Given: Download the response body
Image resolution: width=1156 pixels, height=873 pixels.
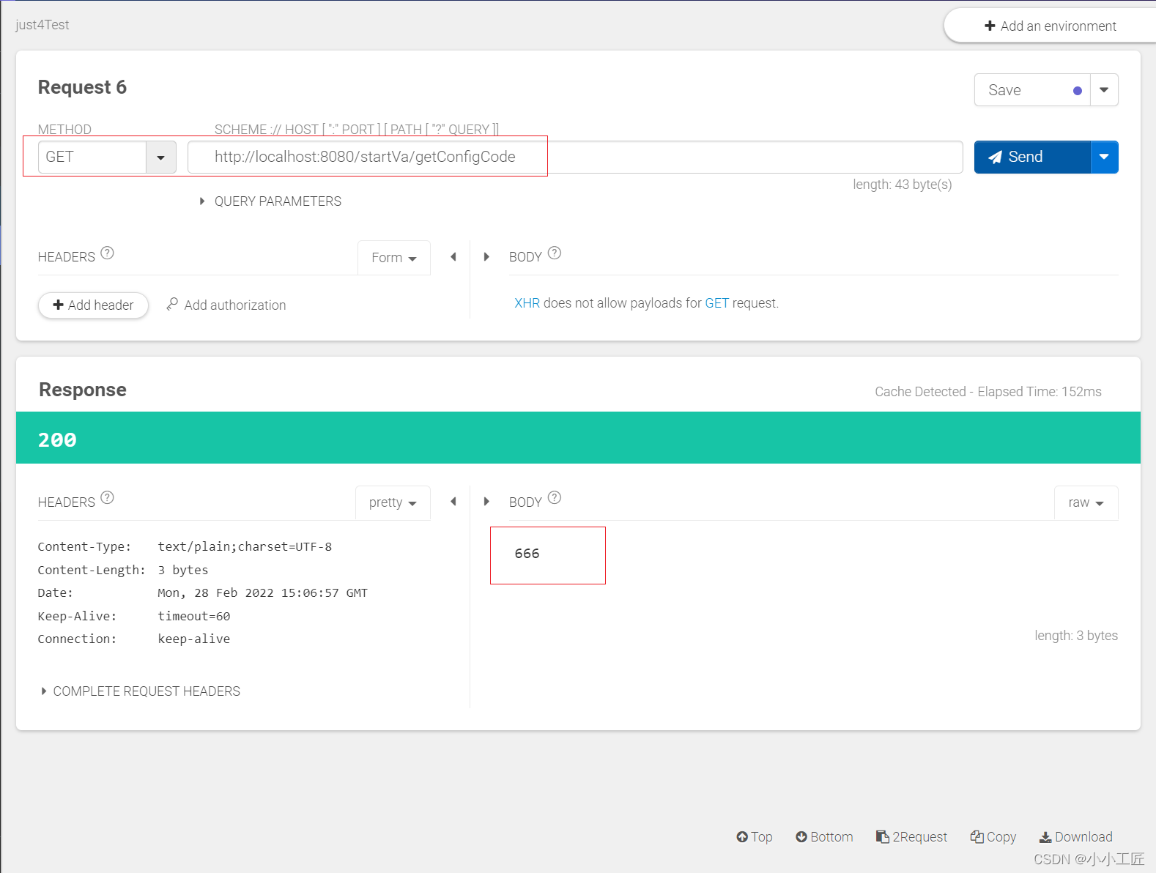Looking at the screenshot, I should [x=1075, y=837].
